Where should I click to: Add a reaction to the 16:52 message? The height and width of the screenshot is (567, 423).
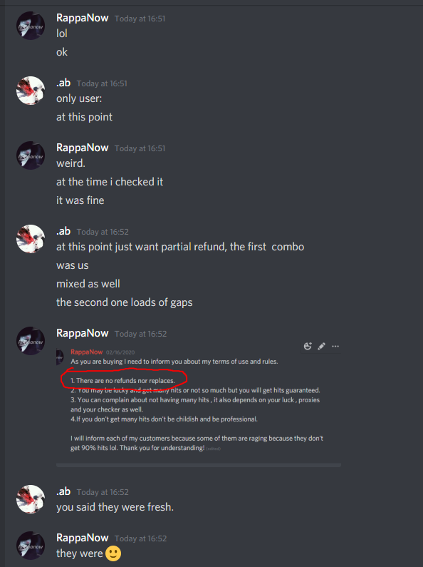(x=308, y=346)
